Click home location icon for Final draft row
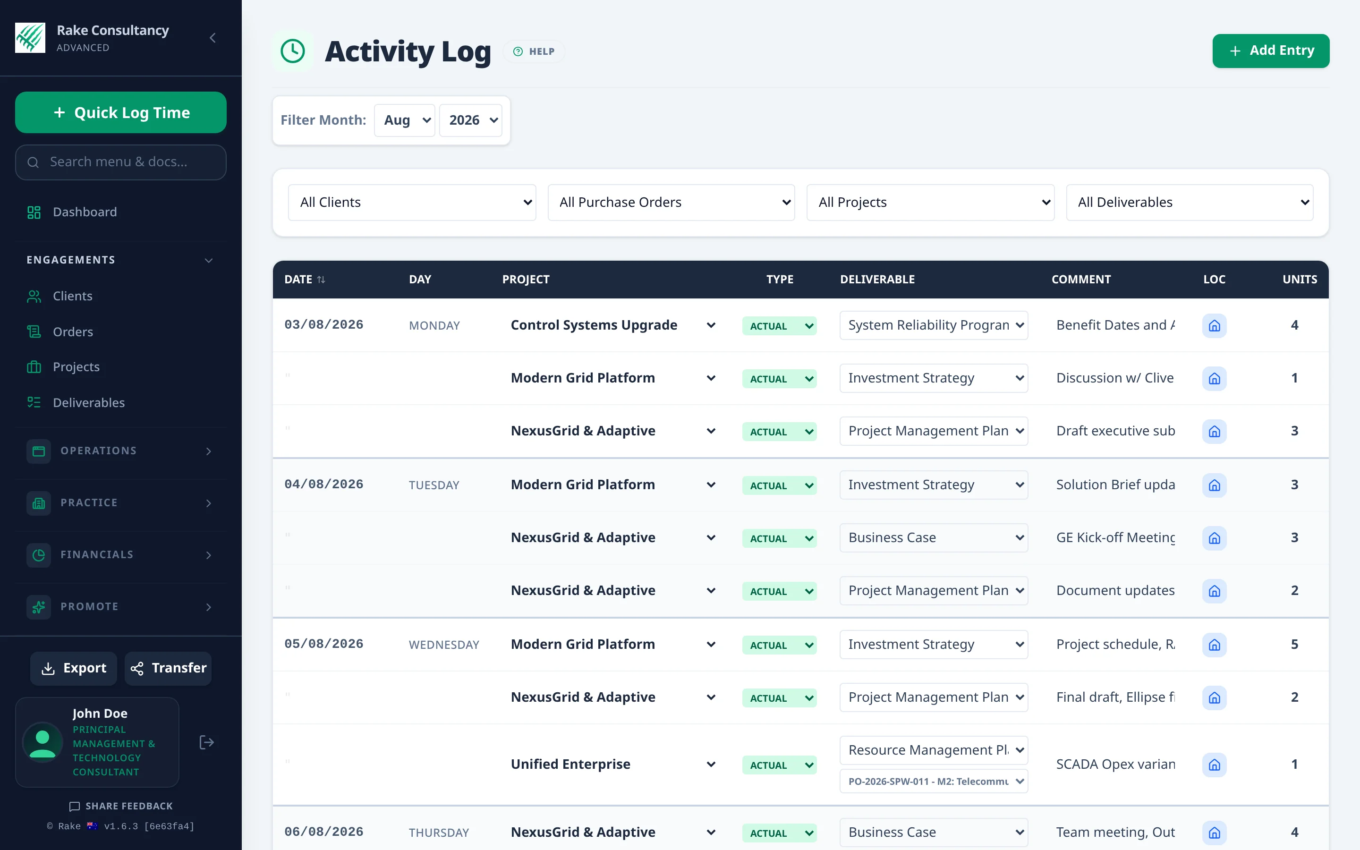The image size is (1360, 850). click(1215, 697)
